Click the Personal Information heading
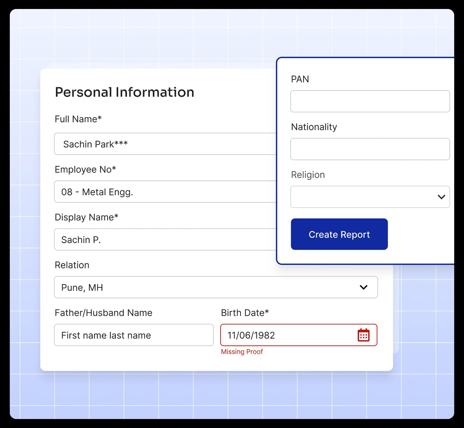464x428 pixels. 124,92
